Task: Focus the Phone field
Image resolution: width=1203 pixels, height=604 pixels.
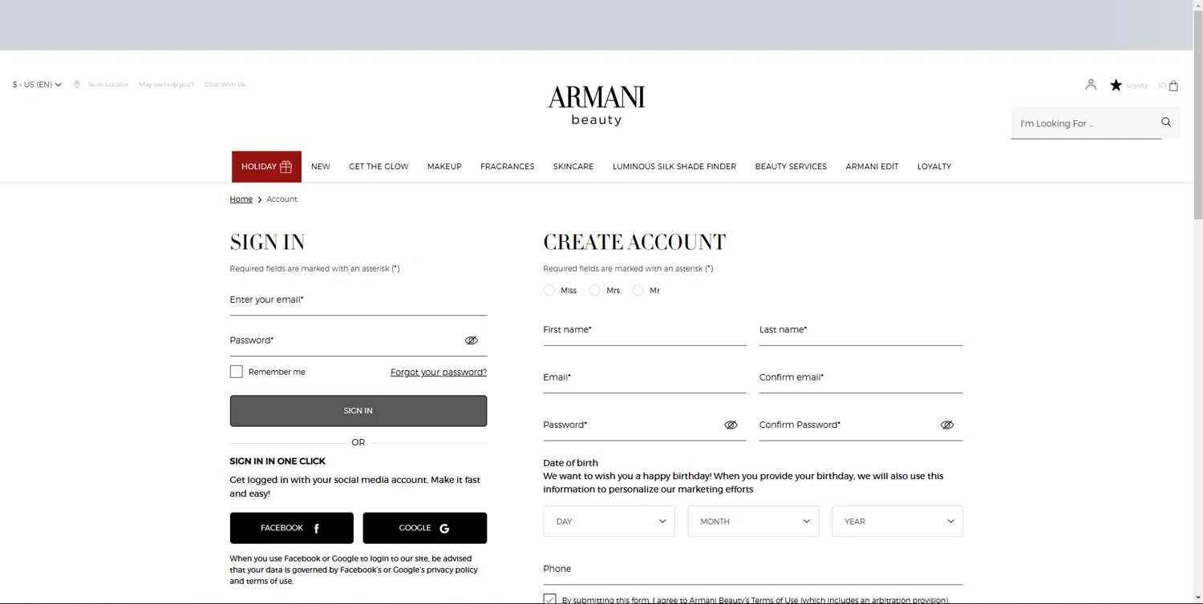Action: coord(753,570)
